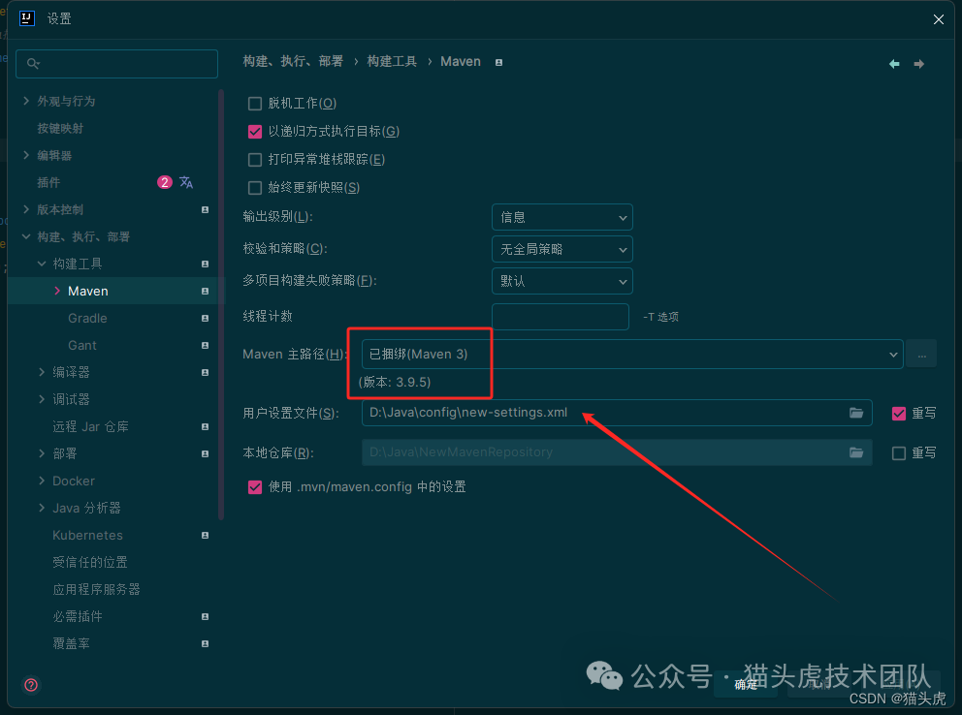This screenshot has height=715, width=962.
Task: Click 构建工具 breadcrumb link
Action: pos(392,61)
